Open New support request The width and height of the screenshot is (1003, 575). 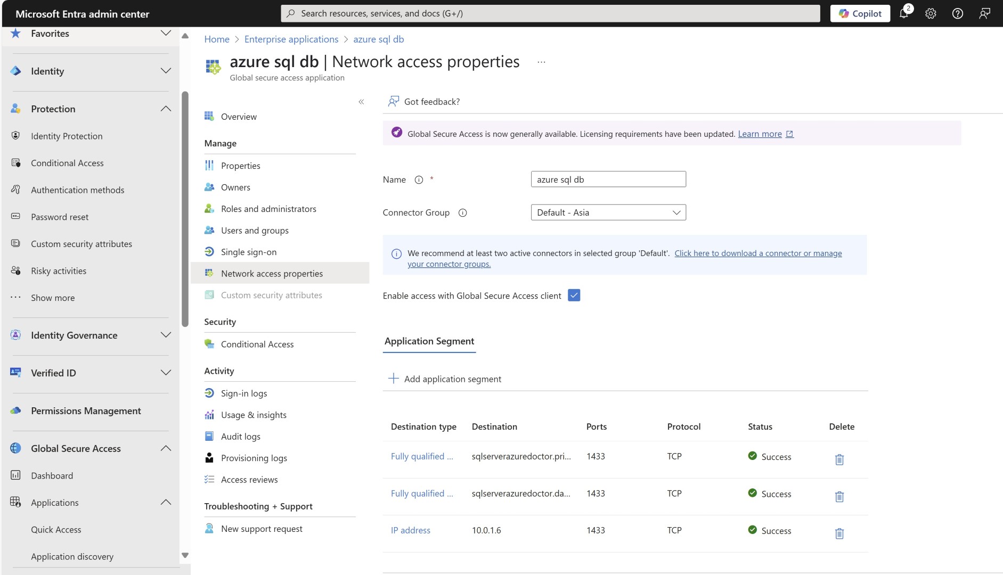pyautogui.click(x=262, y=529)
